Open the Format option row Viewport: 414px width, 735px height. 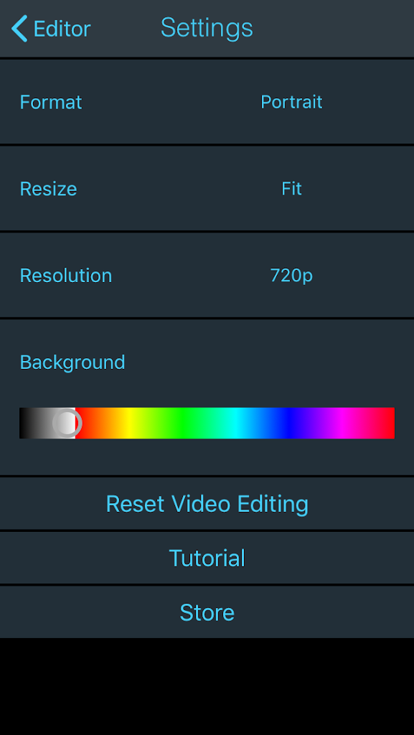click(207, 102)
